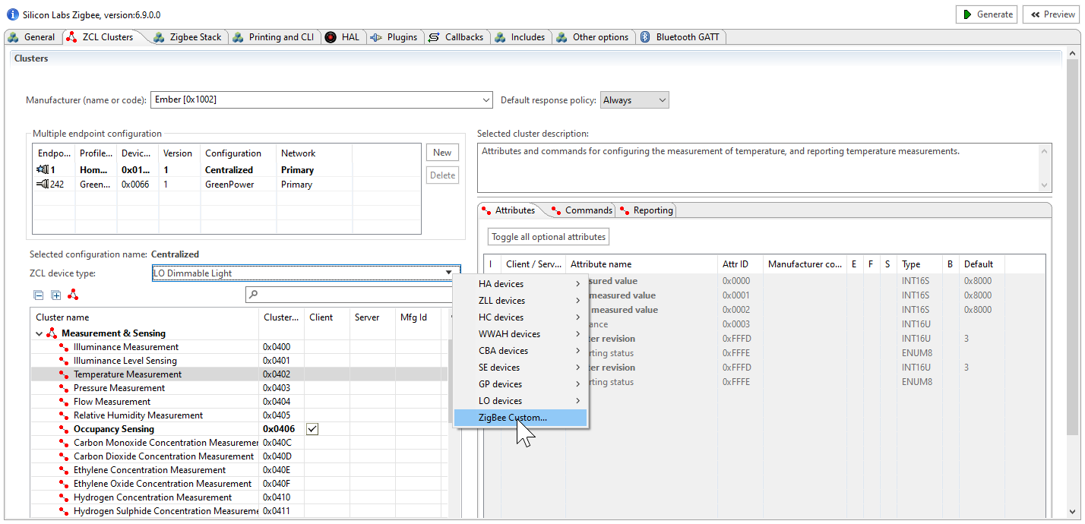
Task: Open the HC devices submenu
Action: coord(520,317)
